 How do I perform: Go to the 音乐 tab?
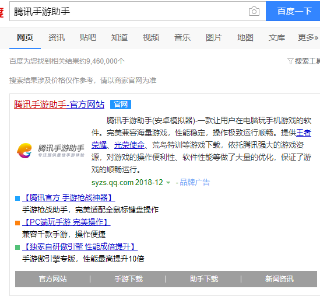coord(182,37)
